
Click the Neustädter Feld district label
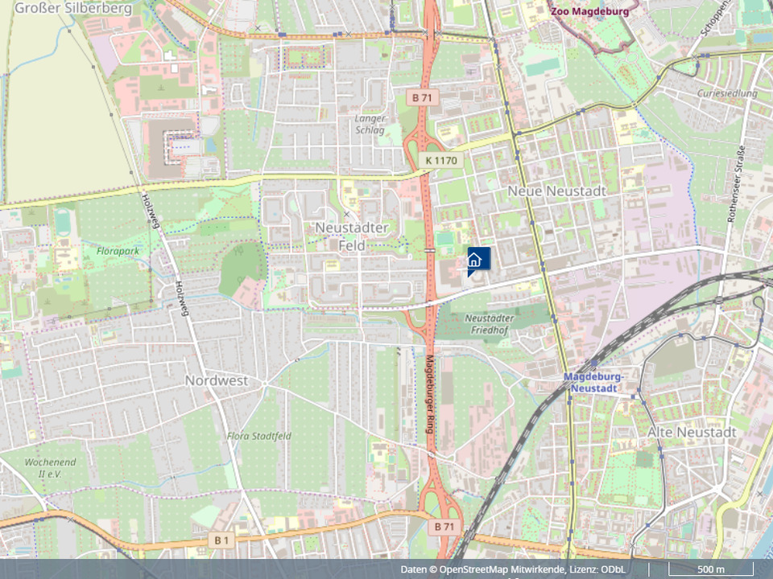pos(352,236)
